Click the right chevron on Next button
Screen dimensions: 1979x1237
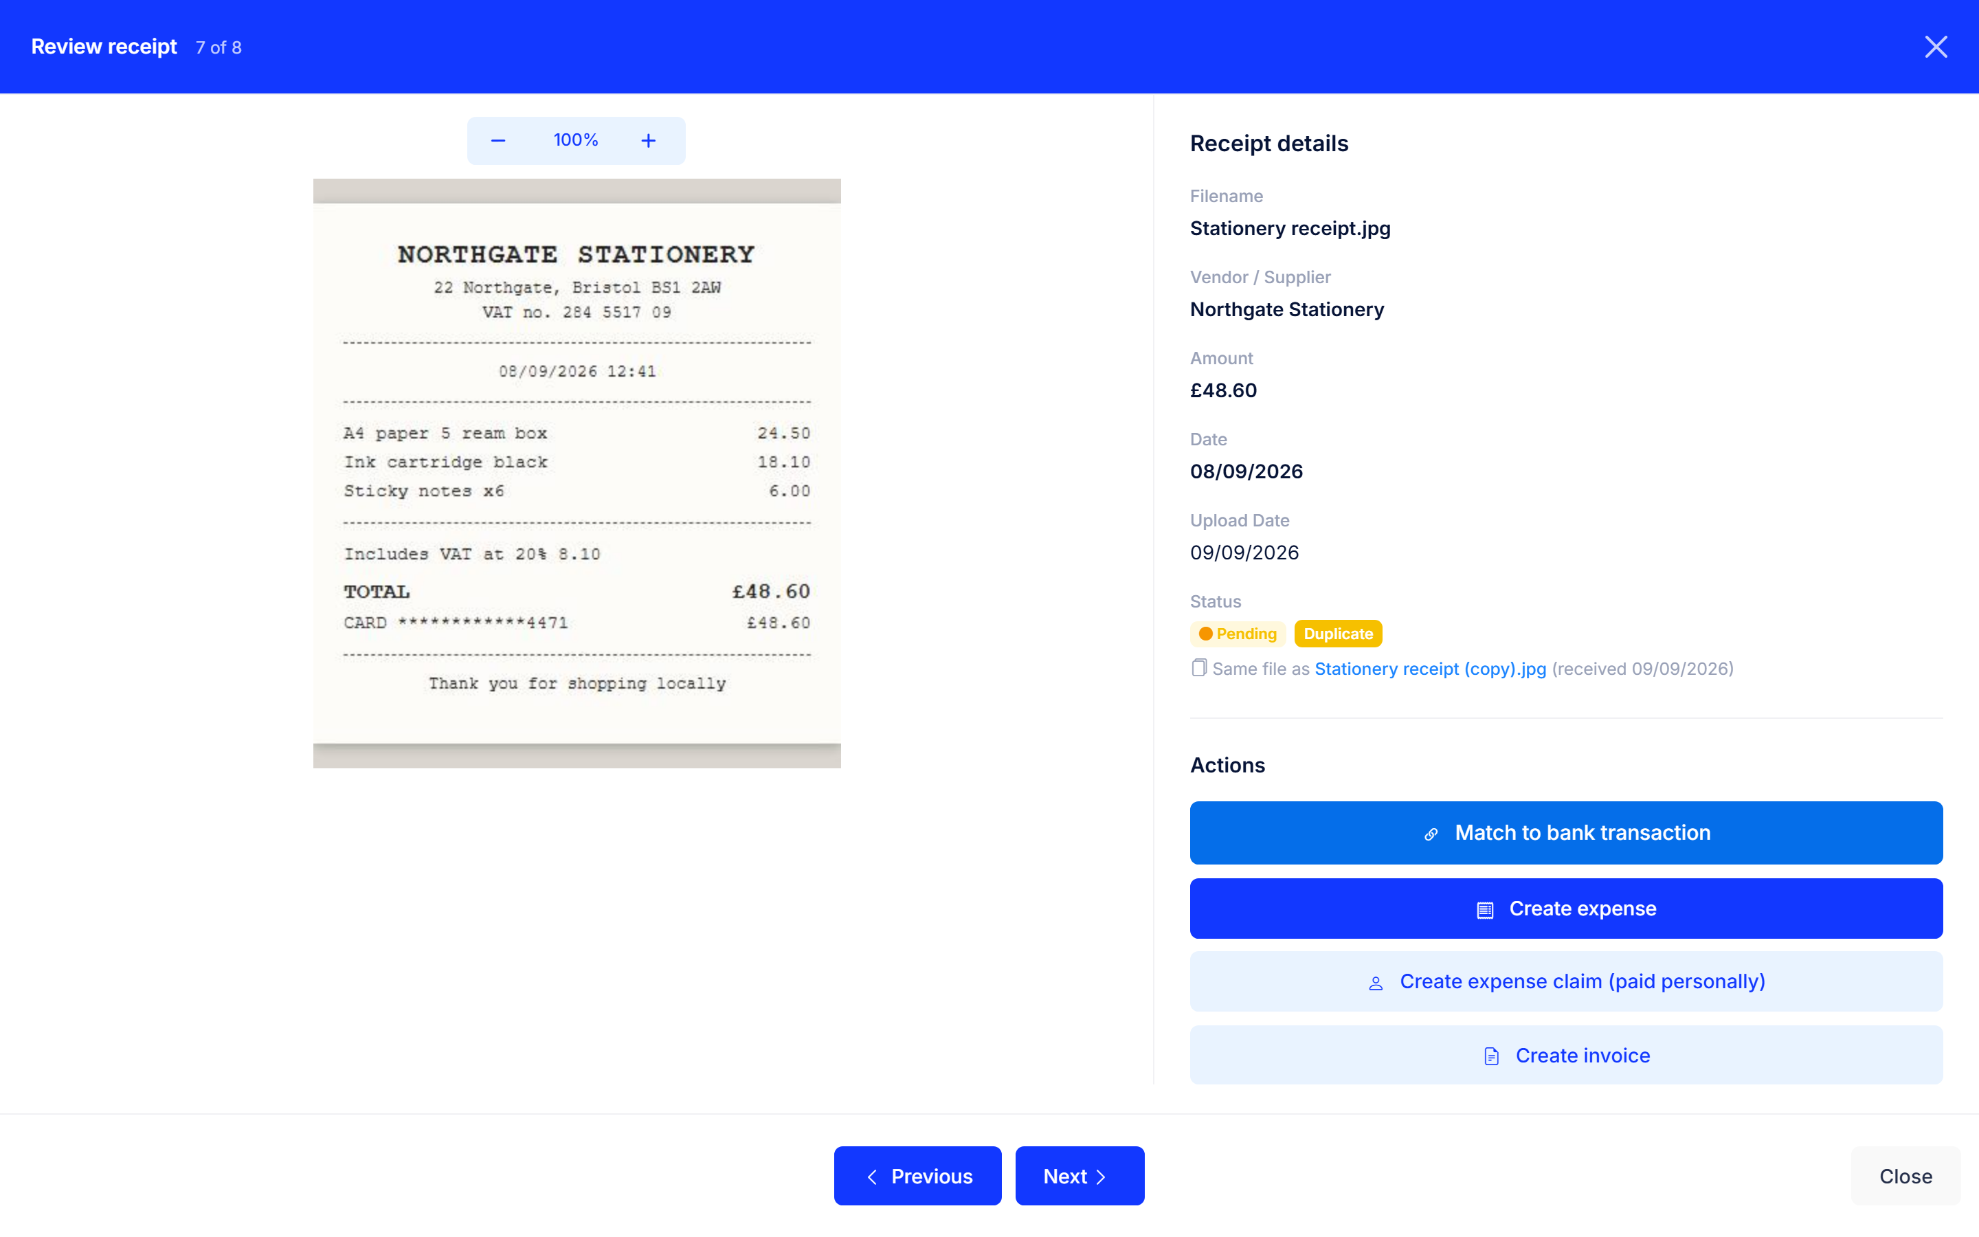pos(1101,1177)
